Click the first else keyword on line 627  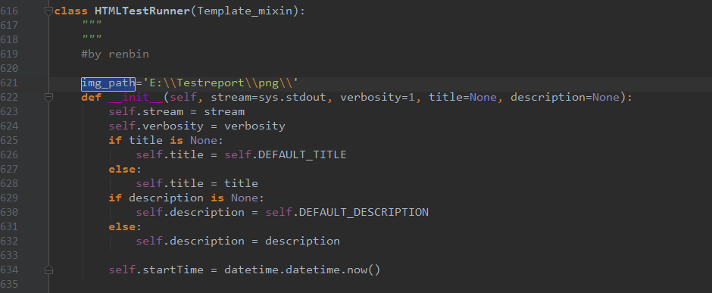click(122, 169)
